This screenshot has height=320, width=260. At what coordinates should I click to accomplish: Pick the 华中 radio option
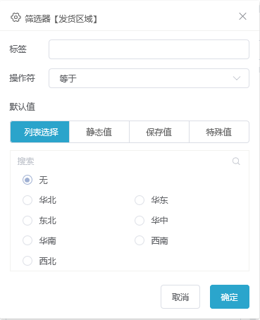[x=140, y=221]
